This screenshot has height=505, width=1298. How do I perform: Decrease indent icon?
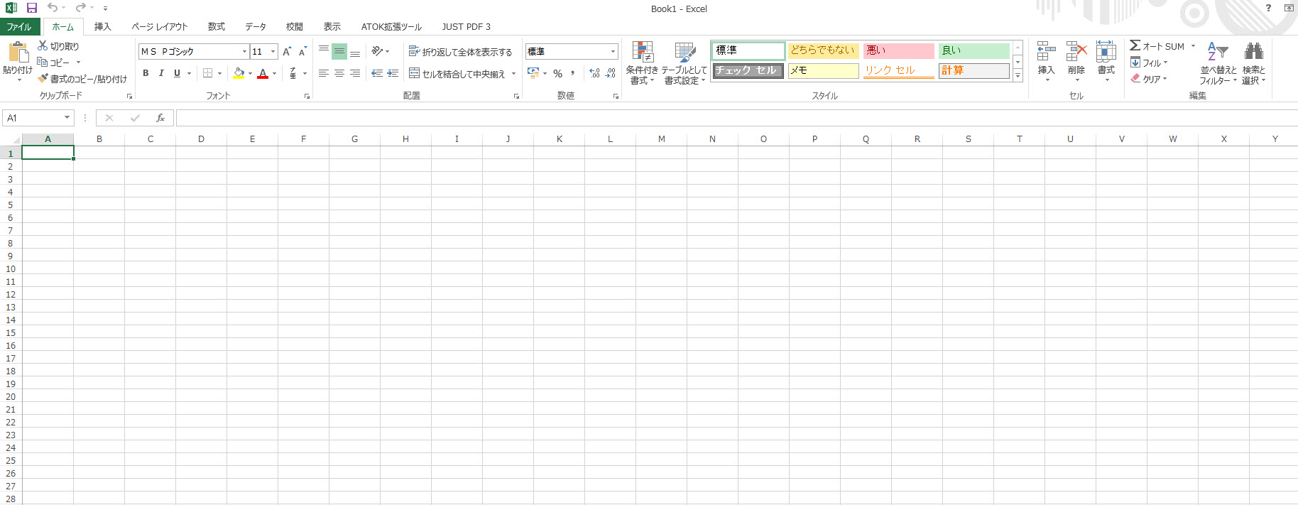tap(377, 73)
